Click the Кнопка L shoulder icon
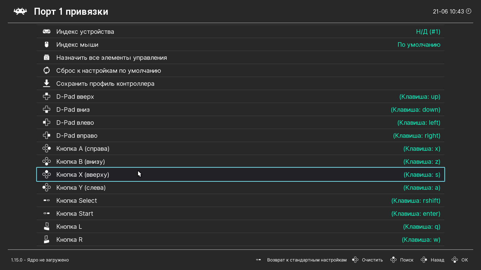 click(x=46, y=226)
